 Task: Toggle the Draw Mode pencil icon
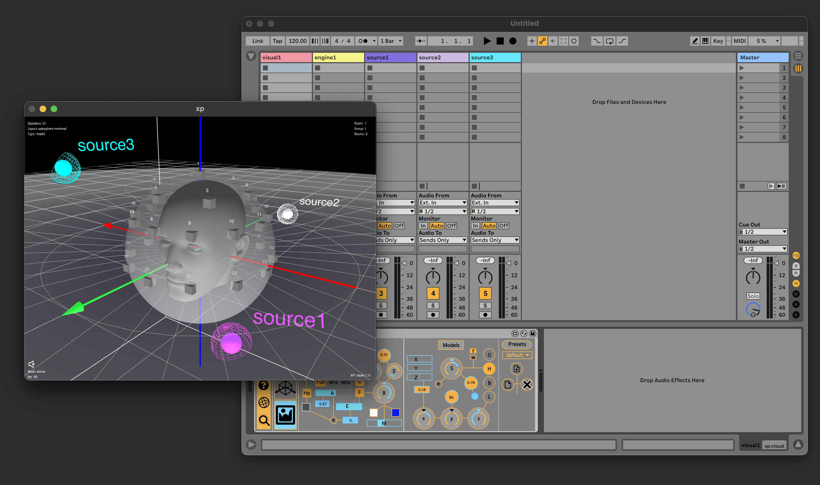click(x=695, y=41)
